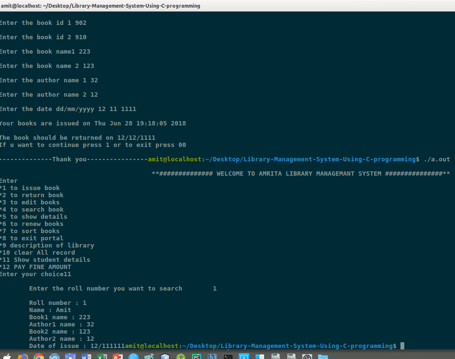
Task: Click 'Enter the book id 1 902' line
Action: (x=43, y=23)
